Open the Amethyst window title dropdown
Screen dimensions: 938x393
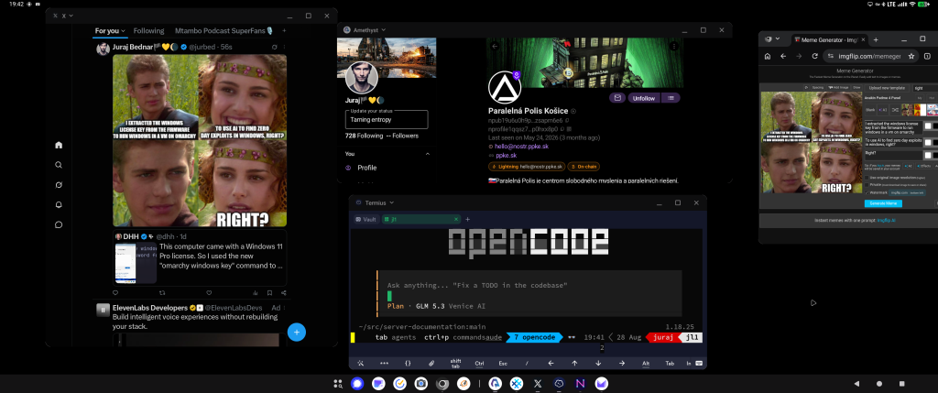pyautogui.click(x=368, y=30)
